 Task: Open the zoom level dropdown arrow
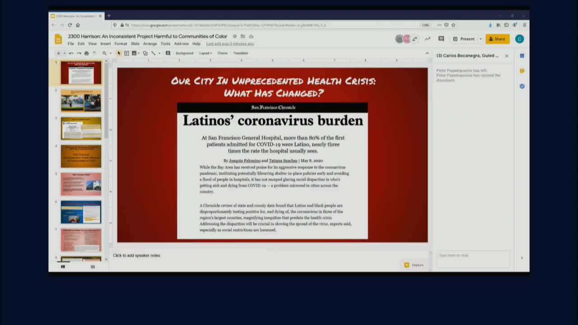point(110,53)
